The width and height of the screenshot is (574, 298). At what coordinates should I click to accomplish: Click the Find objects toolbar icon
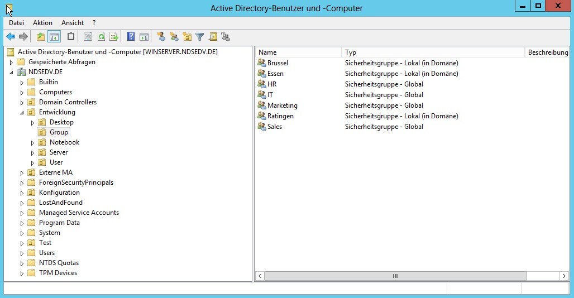212,37
